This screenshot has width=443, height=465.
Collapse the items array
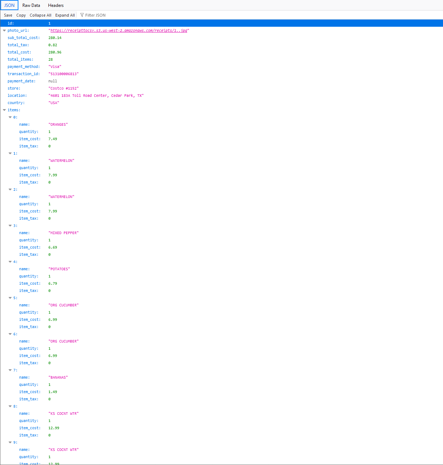coord(4,110)
